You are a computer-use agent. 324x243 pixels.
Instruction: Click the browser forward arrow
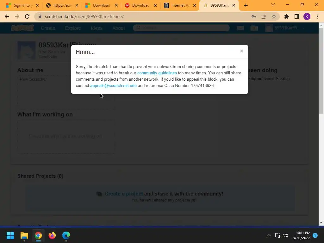click(17, 16)
